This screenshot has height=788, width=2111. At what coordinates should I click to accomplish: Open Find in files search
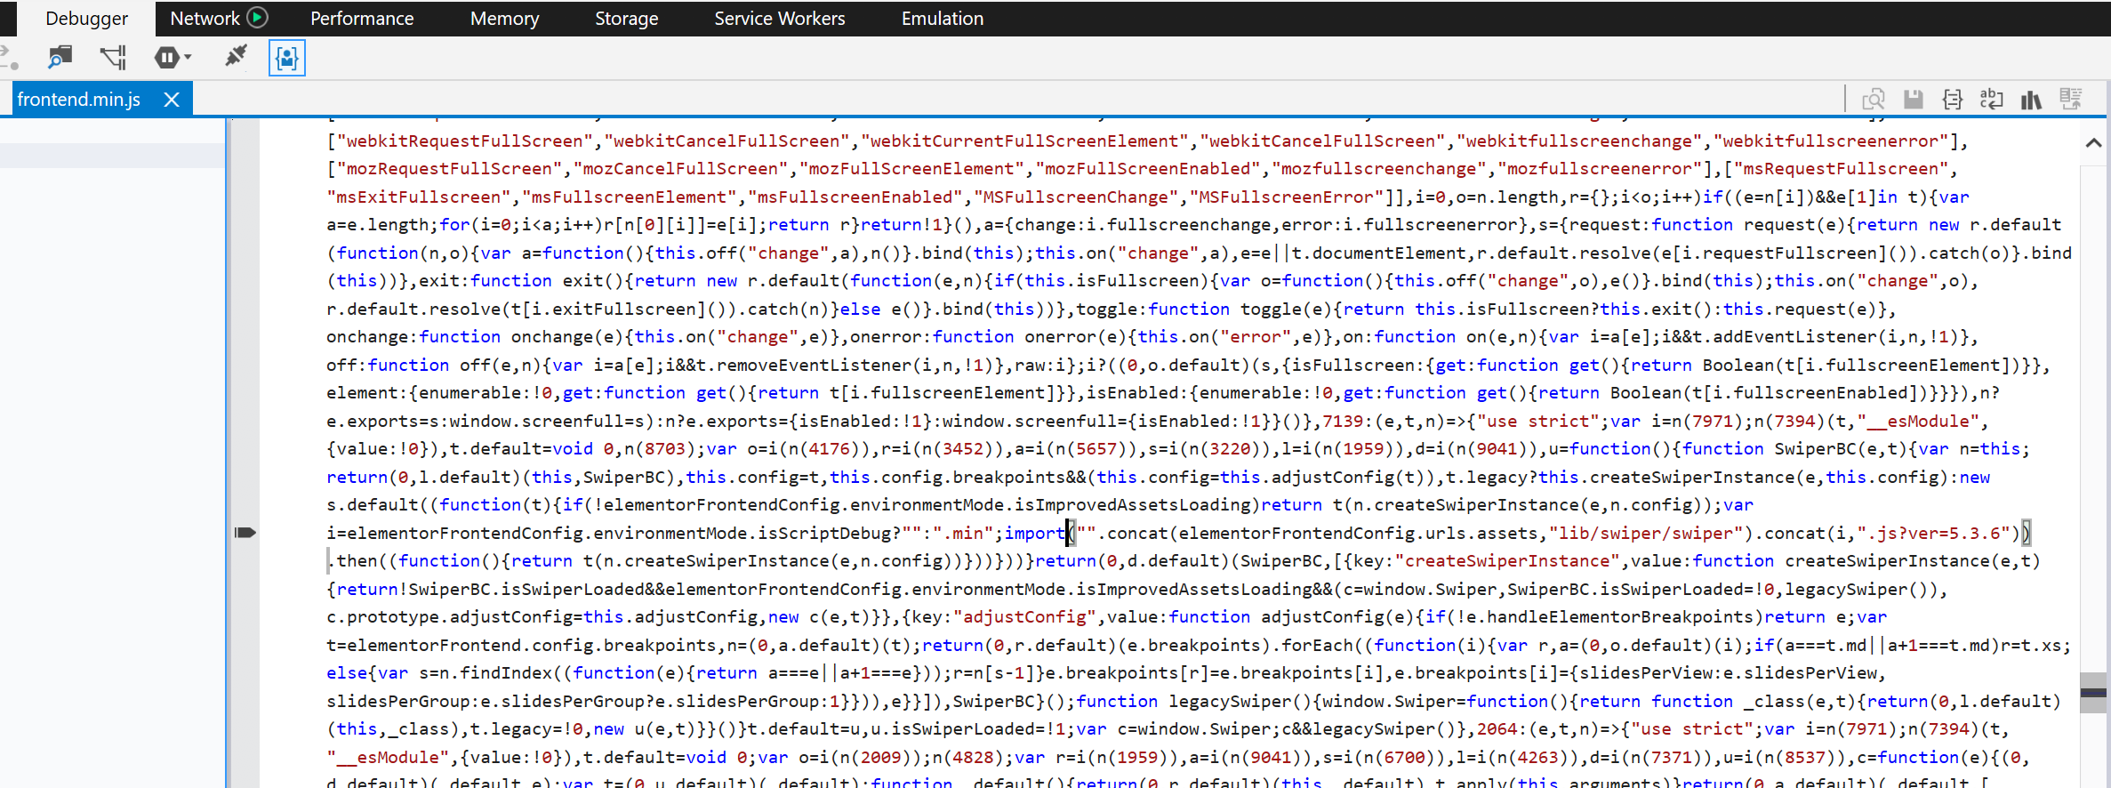click(x=60, y=58)
